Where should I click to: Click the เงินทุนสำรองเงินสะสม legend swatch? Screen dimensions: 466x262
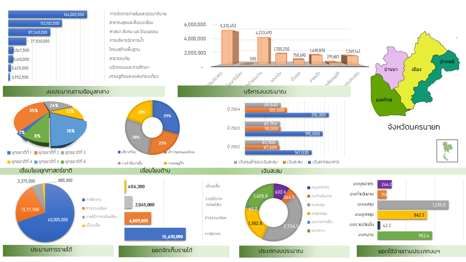click(x=236, y=162)
